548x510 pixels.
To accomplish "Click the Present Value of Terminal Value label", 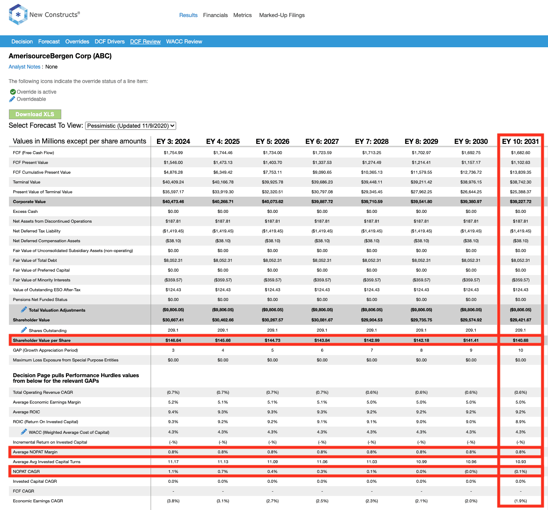I will point(43,192).
